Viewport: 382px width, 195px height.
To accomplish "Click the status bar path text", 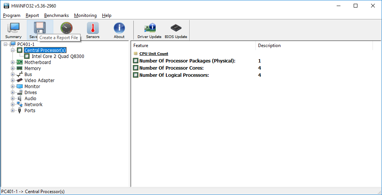I will [x=33, y=191].
